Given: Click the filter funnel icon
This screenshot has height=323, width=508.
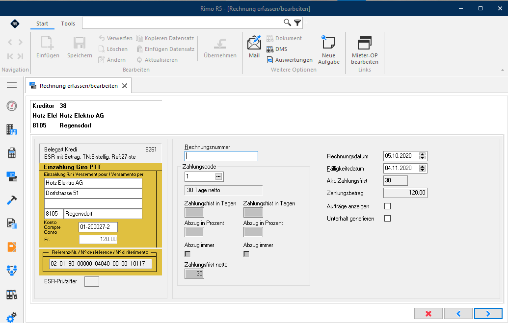Looking at the screenshot, I should [x=297, y=23].
